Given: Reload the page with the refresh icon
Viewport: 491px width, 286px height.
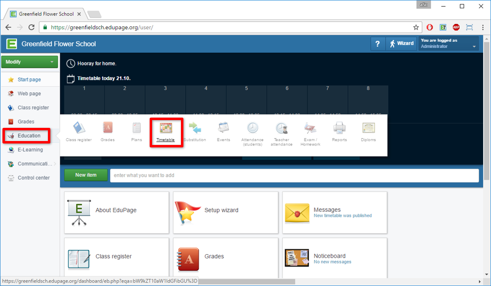Looking at the screenshot, I should pos(31,27).
